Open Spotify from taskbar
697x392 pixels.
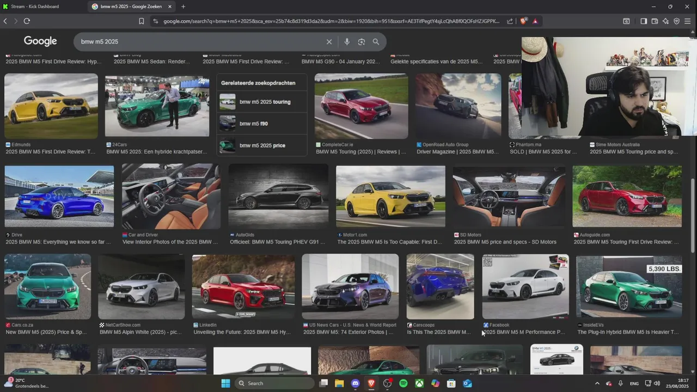[403, 383]
